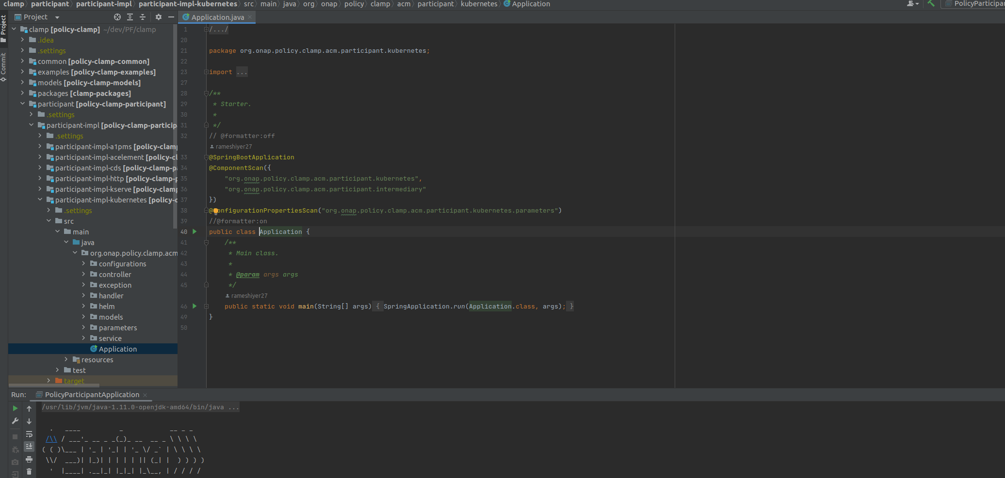This screenshot has width=1005, height=478.
Task: Expand participant-impl-kserve module
Action: (40, 189)
